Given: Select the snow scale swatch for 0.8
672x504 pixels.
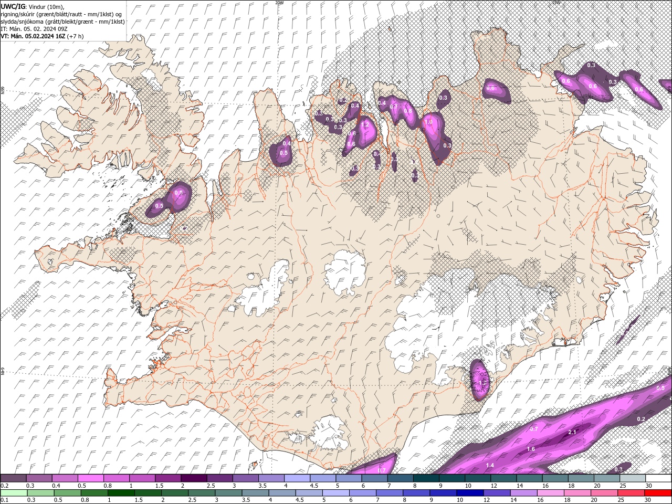Looking at the screenshot, I should point(117,478).
